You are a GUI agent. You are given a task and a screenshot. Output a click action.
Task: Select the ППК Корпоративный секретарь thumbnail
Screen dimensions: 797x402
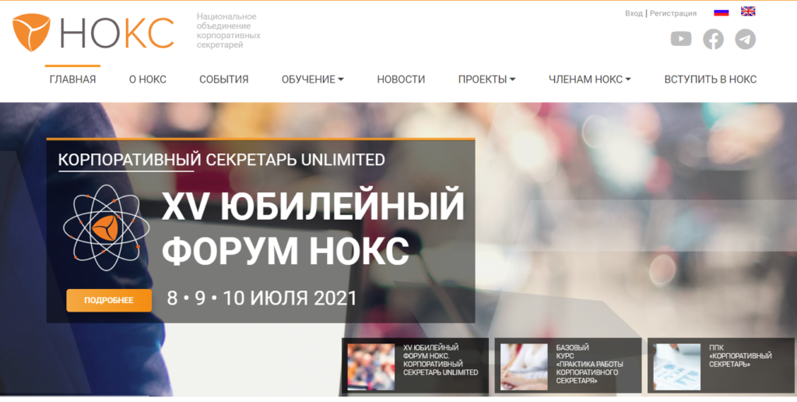pyautogui.click(x=676, y=367)
